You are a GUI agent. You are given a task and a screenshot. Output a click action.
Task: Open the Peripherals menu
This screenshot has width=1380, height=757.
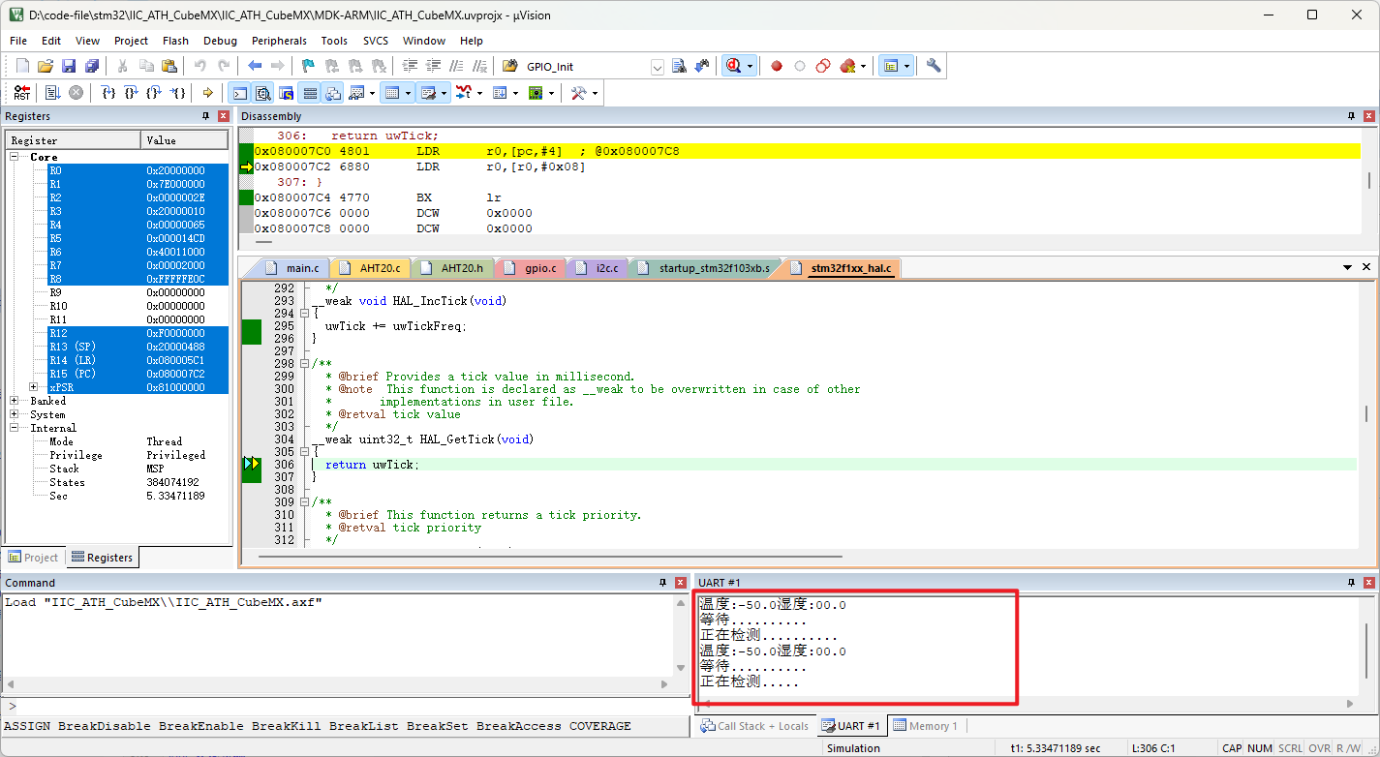(x=279, y=41)
